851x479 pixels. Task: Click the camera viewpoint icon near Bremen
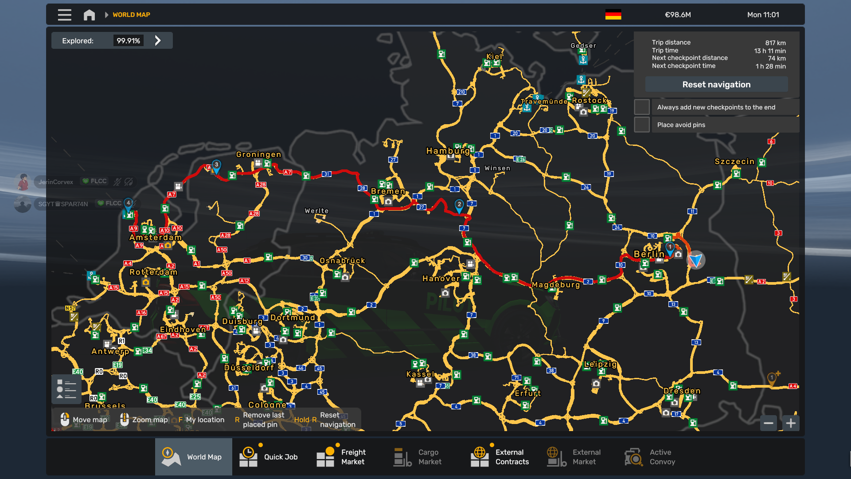(388, 202)
